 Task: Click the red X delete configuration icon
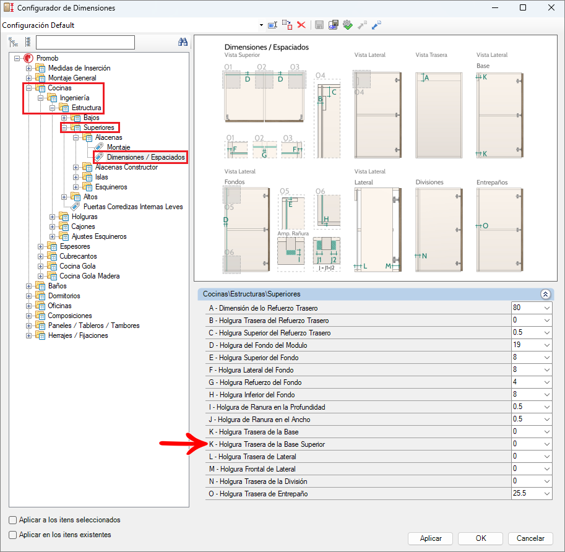point(301,25)
